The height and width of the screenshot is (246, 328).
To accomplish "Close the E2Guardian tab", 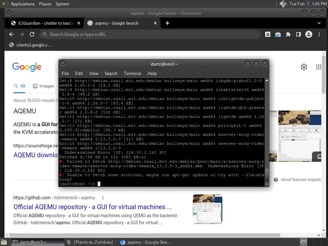I will (79, 23).
